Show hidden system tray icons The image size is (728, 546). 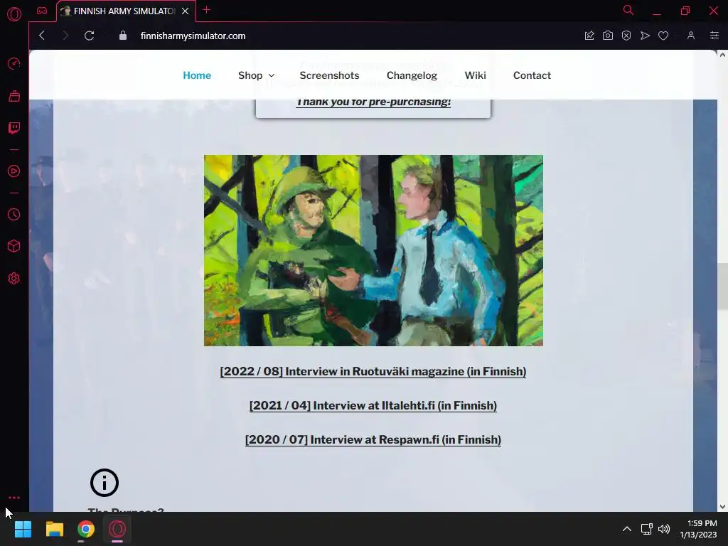pos(627,529)
